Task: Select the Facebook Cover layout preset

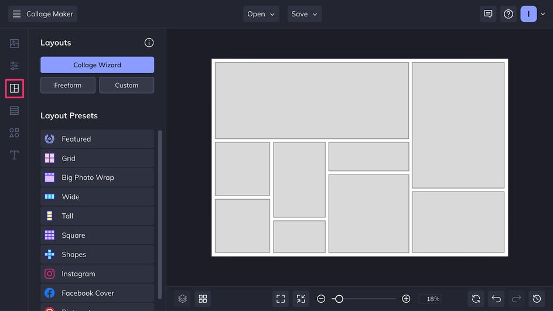Action: point(97,293)
